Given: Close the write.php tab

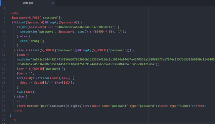Looking at the screenshot, I should (52, 3).
